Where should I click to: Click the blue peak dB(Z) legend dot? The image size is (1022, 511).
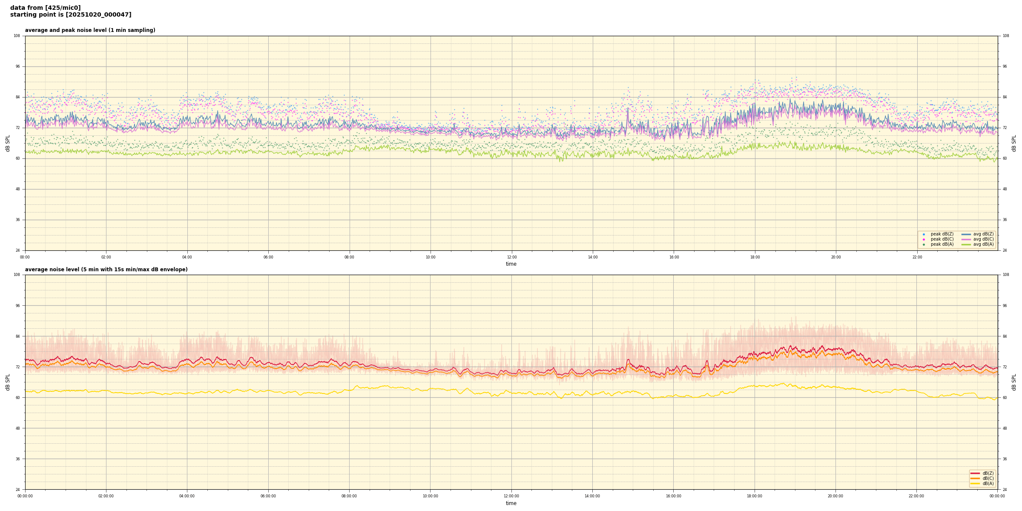(x=924, y=234)
